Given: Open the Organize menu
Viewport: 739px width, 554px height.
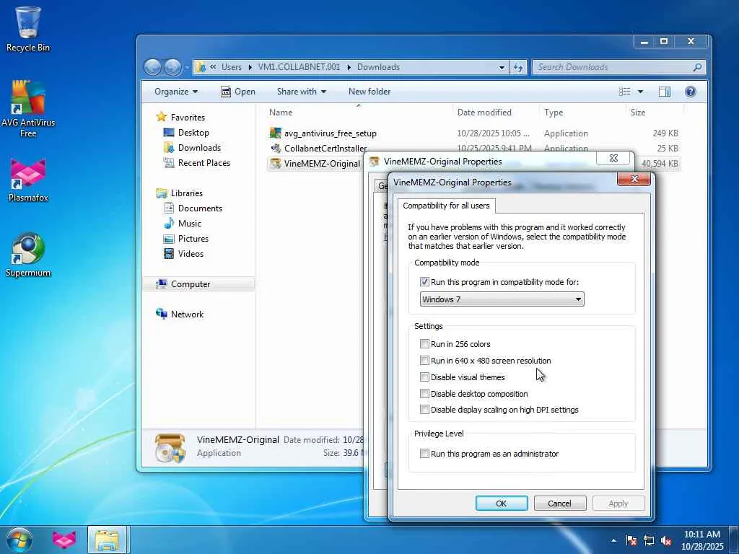Looking at the screenshot, I should (x=176, y=92).
